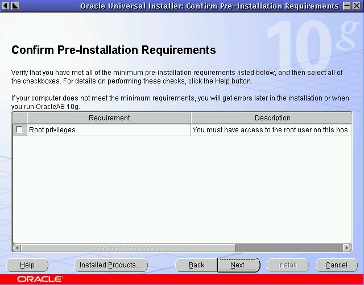
Task: Open Installed Products list
Action: point(111,265)
